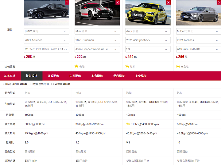Image resolution: width=221 pixels, height=165 pixels.
Task: Open the Audi 奧迪 brand dropdown
Action: [x=148, y=31]
